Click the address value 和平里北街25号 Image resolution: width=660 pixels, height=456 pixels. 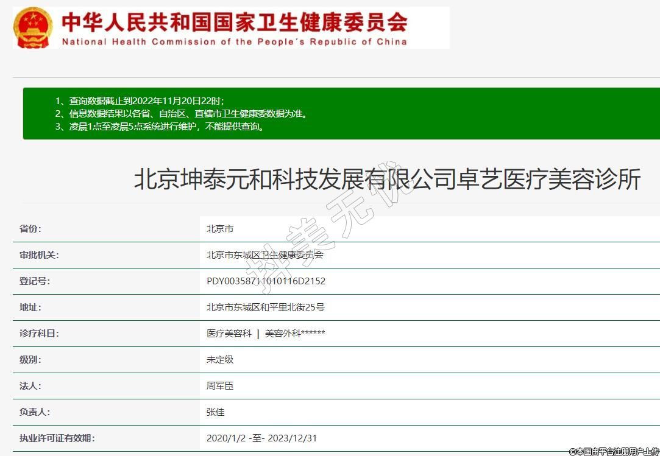[x=266, y=307]
